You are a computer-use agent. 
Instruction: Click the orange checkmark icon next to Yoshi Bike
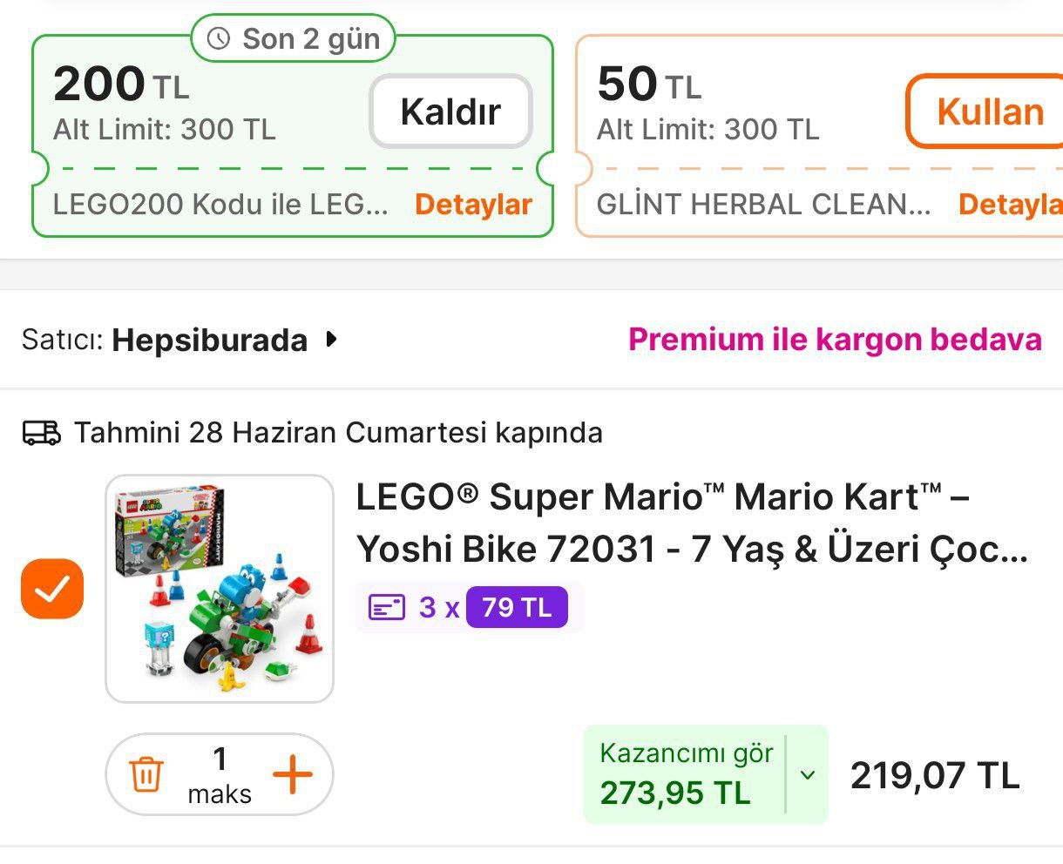pyautogui.click(x=51, y=589)
